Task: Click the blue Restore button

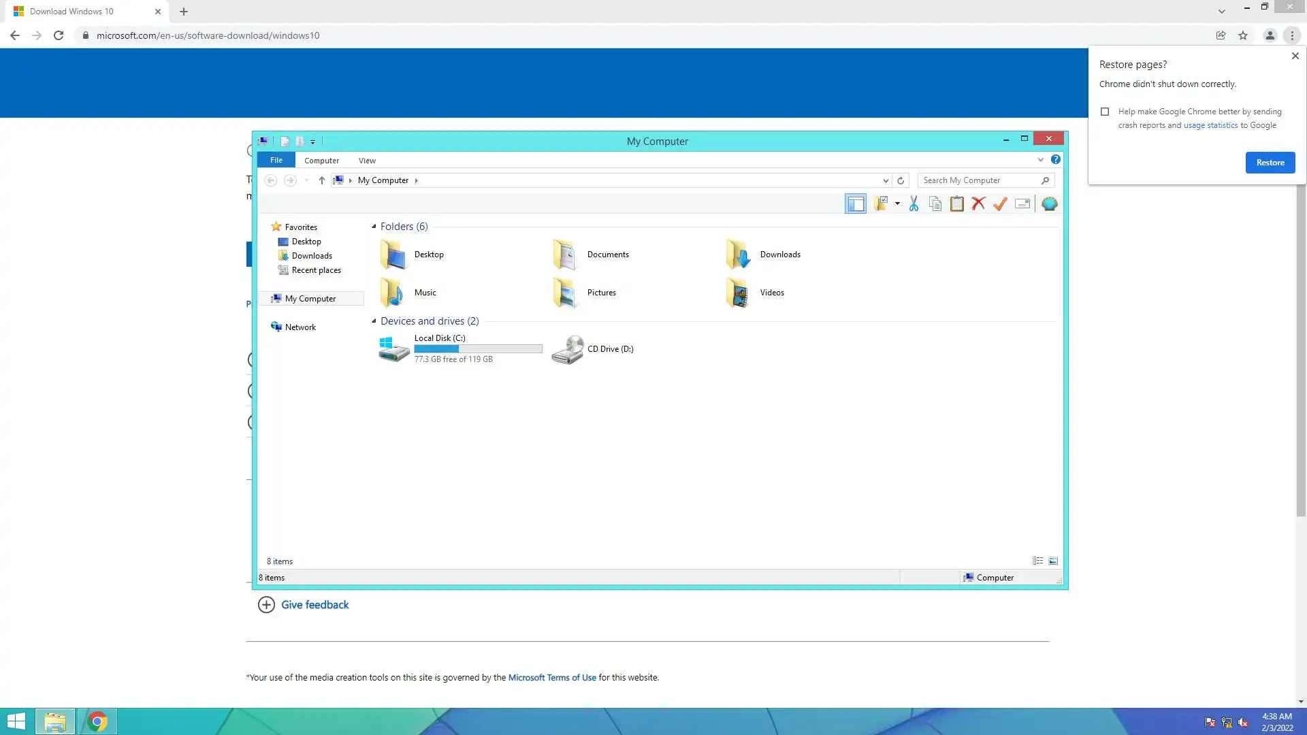Action: click(1270, 163)
